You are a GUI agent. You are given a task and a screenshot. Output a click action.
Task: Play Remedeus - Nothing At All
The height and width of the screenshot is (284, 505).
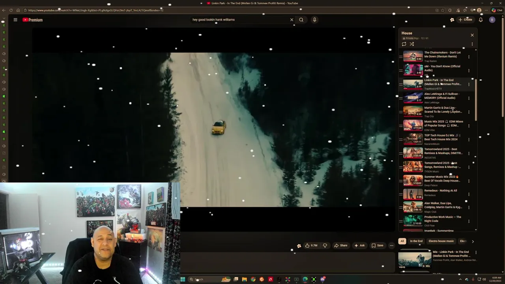point(413,194)
